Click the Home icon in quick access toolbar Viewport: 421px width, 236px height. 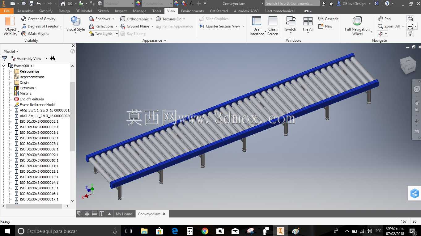[x=63, y=3]
